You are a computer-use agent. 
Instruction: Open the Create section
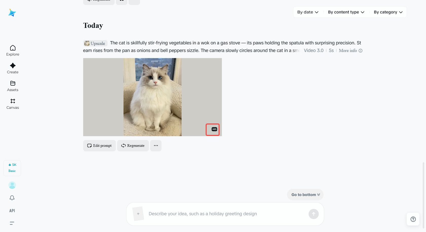pyautogui.click(x=13, y=68)
